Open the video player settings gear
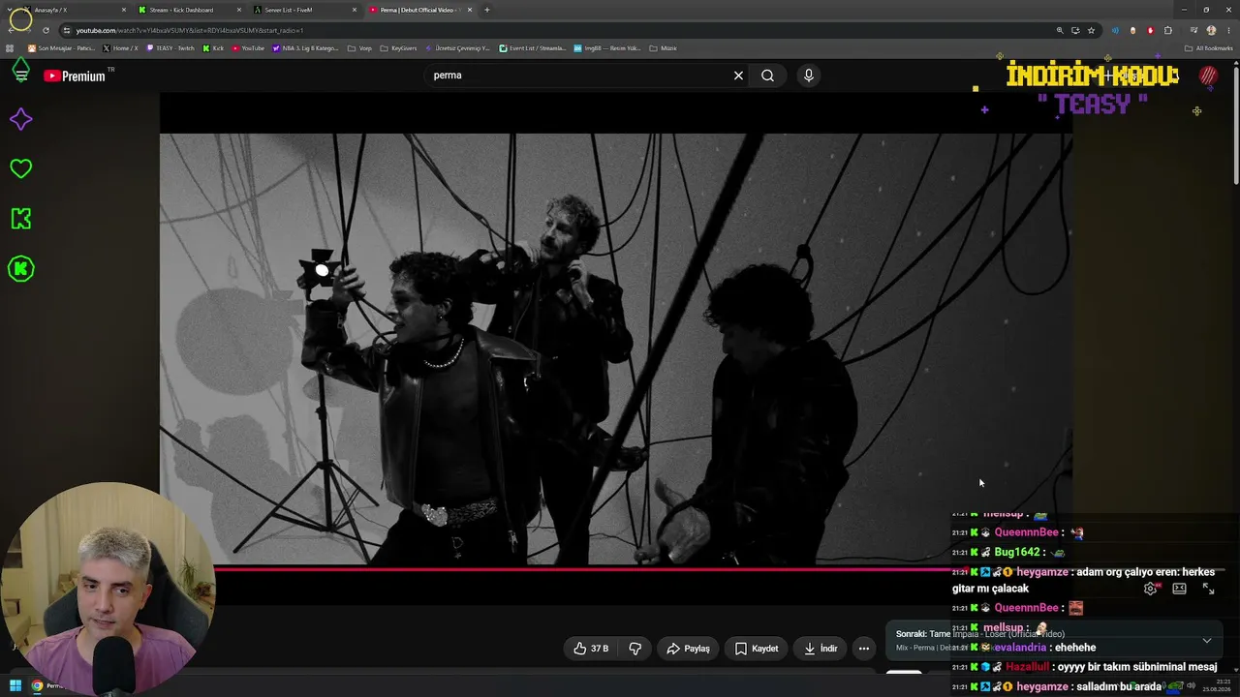This screenshot has width=1240, height=697. (x=1150, y=589)
